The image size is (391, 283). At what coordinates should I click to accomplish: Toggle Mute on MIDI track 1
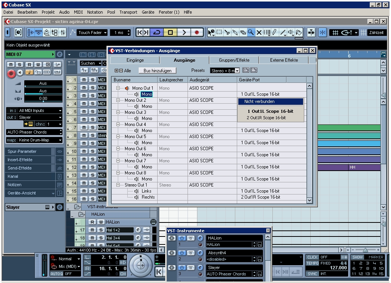click(84, 80)
